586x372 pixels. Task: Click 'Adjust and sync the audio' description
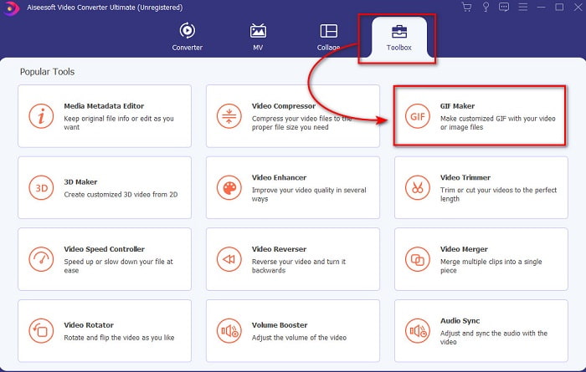coord(494,337)
